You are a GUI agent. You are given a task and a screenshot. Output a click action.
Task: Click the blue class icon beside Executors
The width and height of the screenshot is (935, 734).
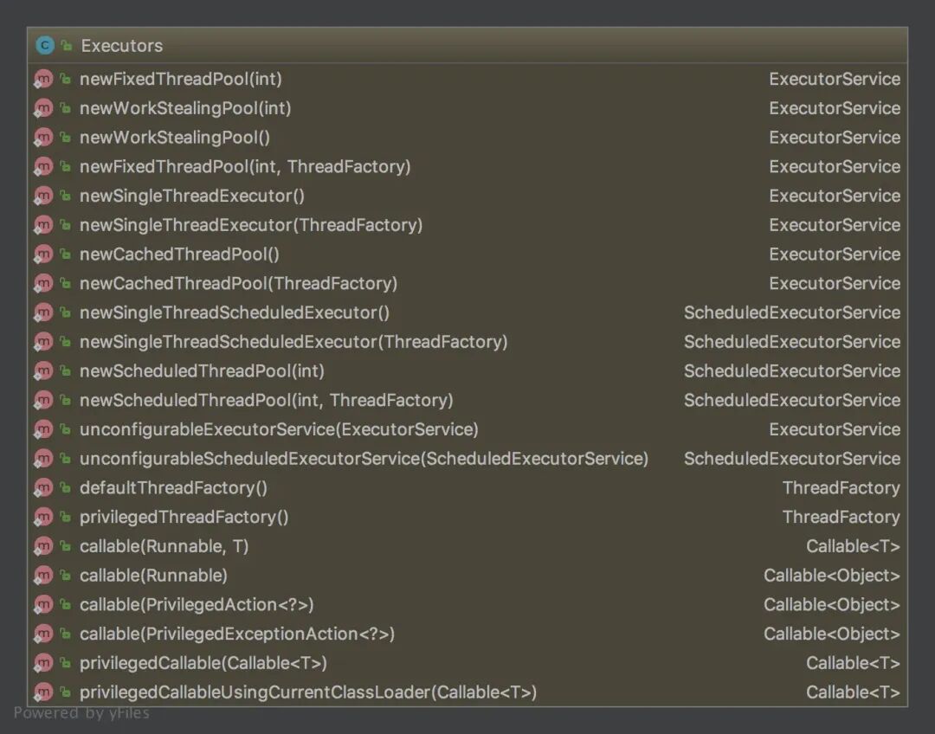click(x=45, y=45)
